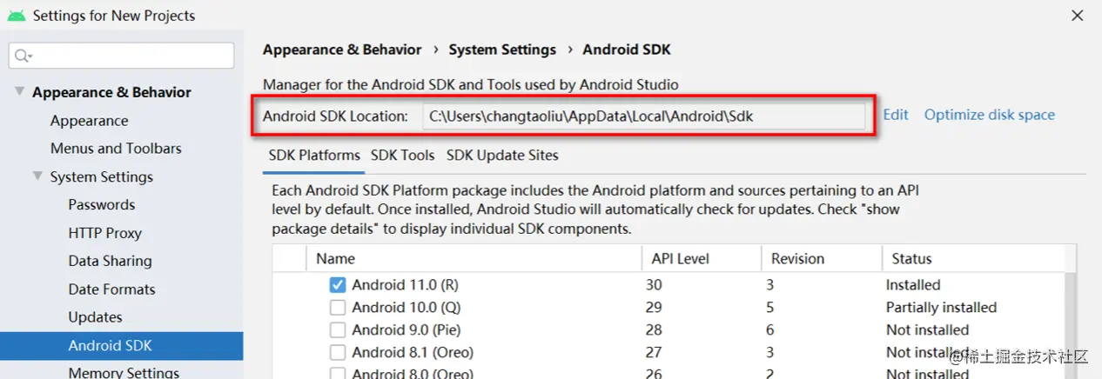Click 'Partially installed' status cell
The width and height of the screenshot is (1102, 379).
click(x=941, y=308)
